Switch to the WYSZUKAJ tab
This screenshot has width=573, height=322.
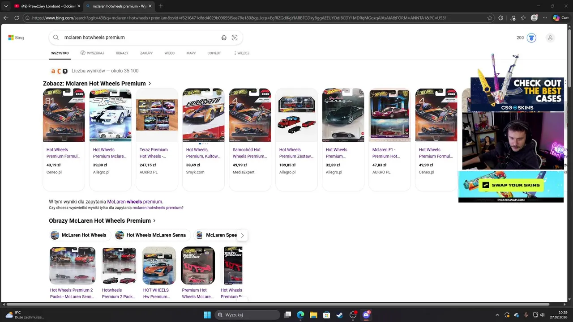[x=92, y=53]
